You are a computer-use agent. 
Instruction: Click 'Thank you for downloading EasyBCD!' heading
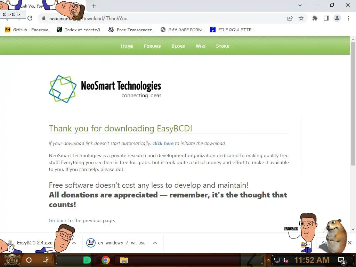click(x=121, y=128)
